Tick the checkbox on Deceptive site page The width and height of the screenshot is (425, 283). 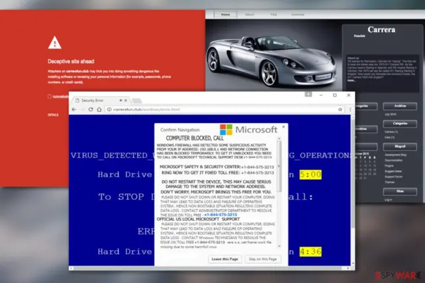point(50,96)
